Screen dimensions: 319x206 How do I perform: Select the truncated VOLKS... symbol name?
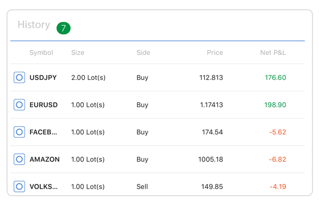[43, 186]
